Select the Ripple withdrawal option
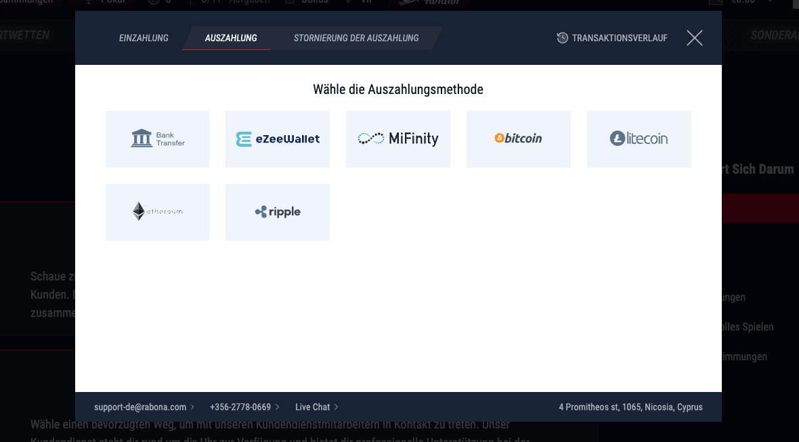Image resolution: width=799 pixels, height=442 pixels. [x=278, y=212]
